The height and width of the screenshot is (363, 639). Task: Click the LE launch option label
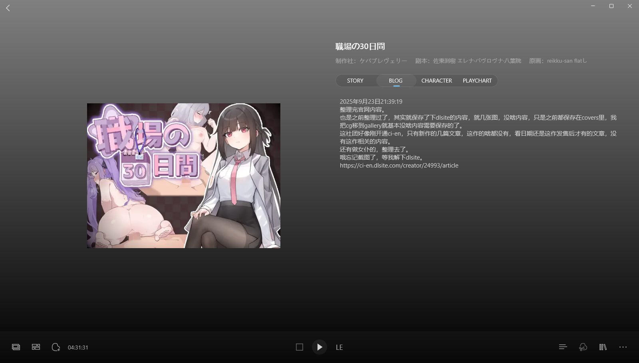click(x=339, y=347)
